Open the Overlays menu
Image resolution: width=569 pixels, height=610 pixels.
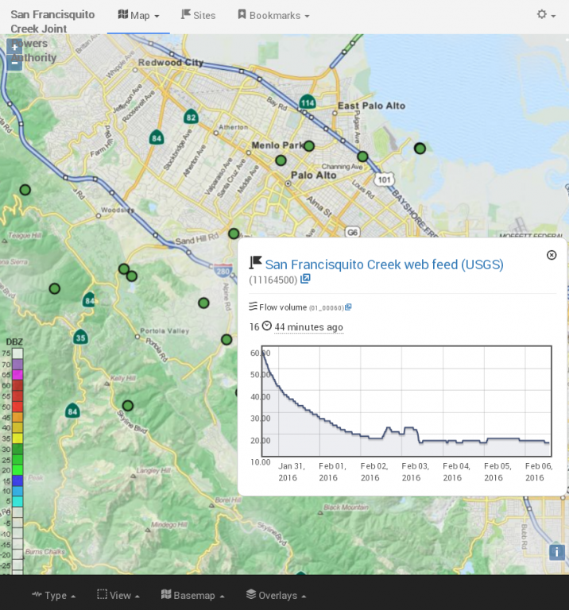pos(276,595)
